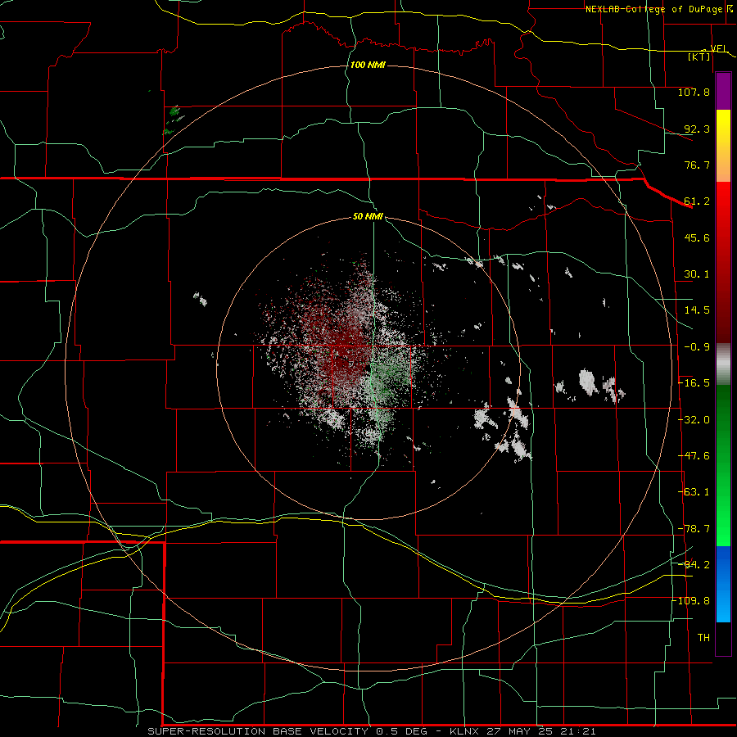The height and width of the screenshot is (737, 737).
Task: Click the 50 NMI range ring label
Action: pyautogui.click(x=368, y=216)
